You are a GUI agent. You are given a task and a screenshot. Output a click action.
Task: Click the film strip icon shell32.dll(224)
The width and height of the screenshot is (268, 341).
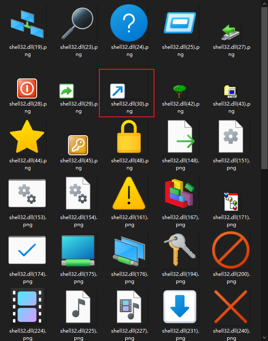(27, 307)
